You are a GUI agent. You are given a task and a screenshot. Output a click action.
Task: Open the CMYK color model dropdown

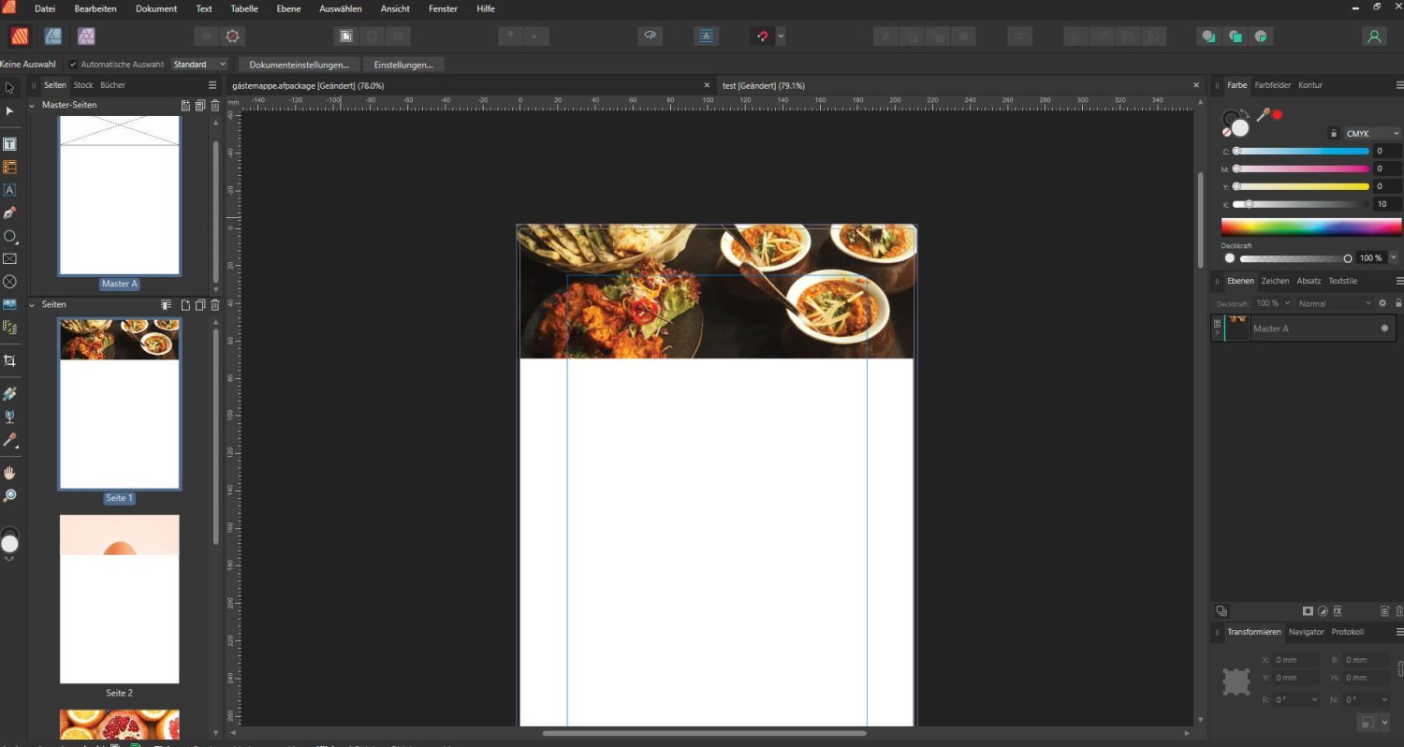[x=1370, y=133]
